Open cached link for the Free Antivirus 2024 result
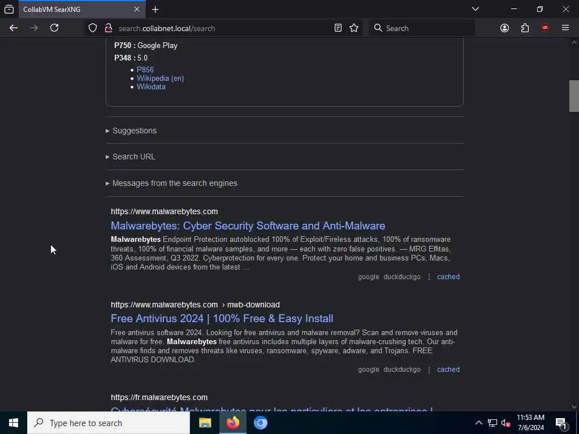 click(448, 370)
